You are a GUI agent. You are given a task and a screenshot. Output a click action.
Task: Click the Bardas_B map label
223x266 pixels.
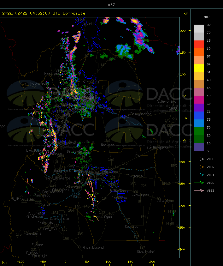point(34,233)
